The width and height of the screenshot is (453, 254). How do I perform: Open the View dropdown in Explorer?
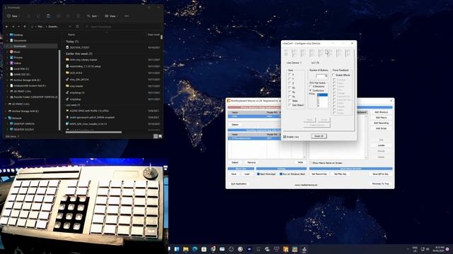111,16
